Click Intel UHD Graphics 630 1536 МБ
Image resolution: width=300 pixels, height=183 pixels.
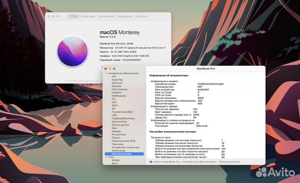tap(130, 56)
